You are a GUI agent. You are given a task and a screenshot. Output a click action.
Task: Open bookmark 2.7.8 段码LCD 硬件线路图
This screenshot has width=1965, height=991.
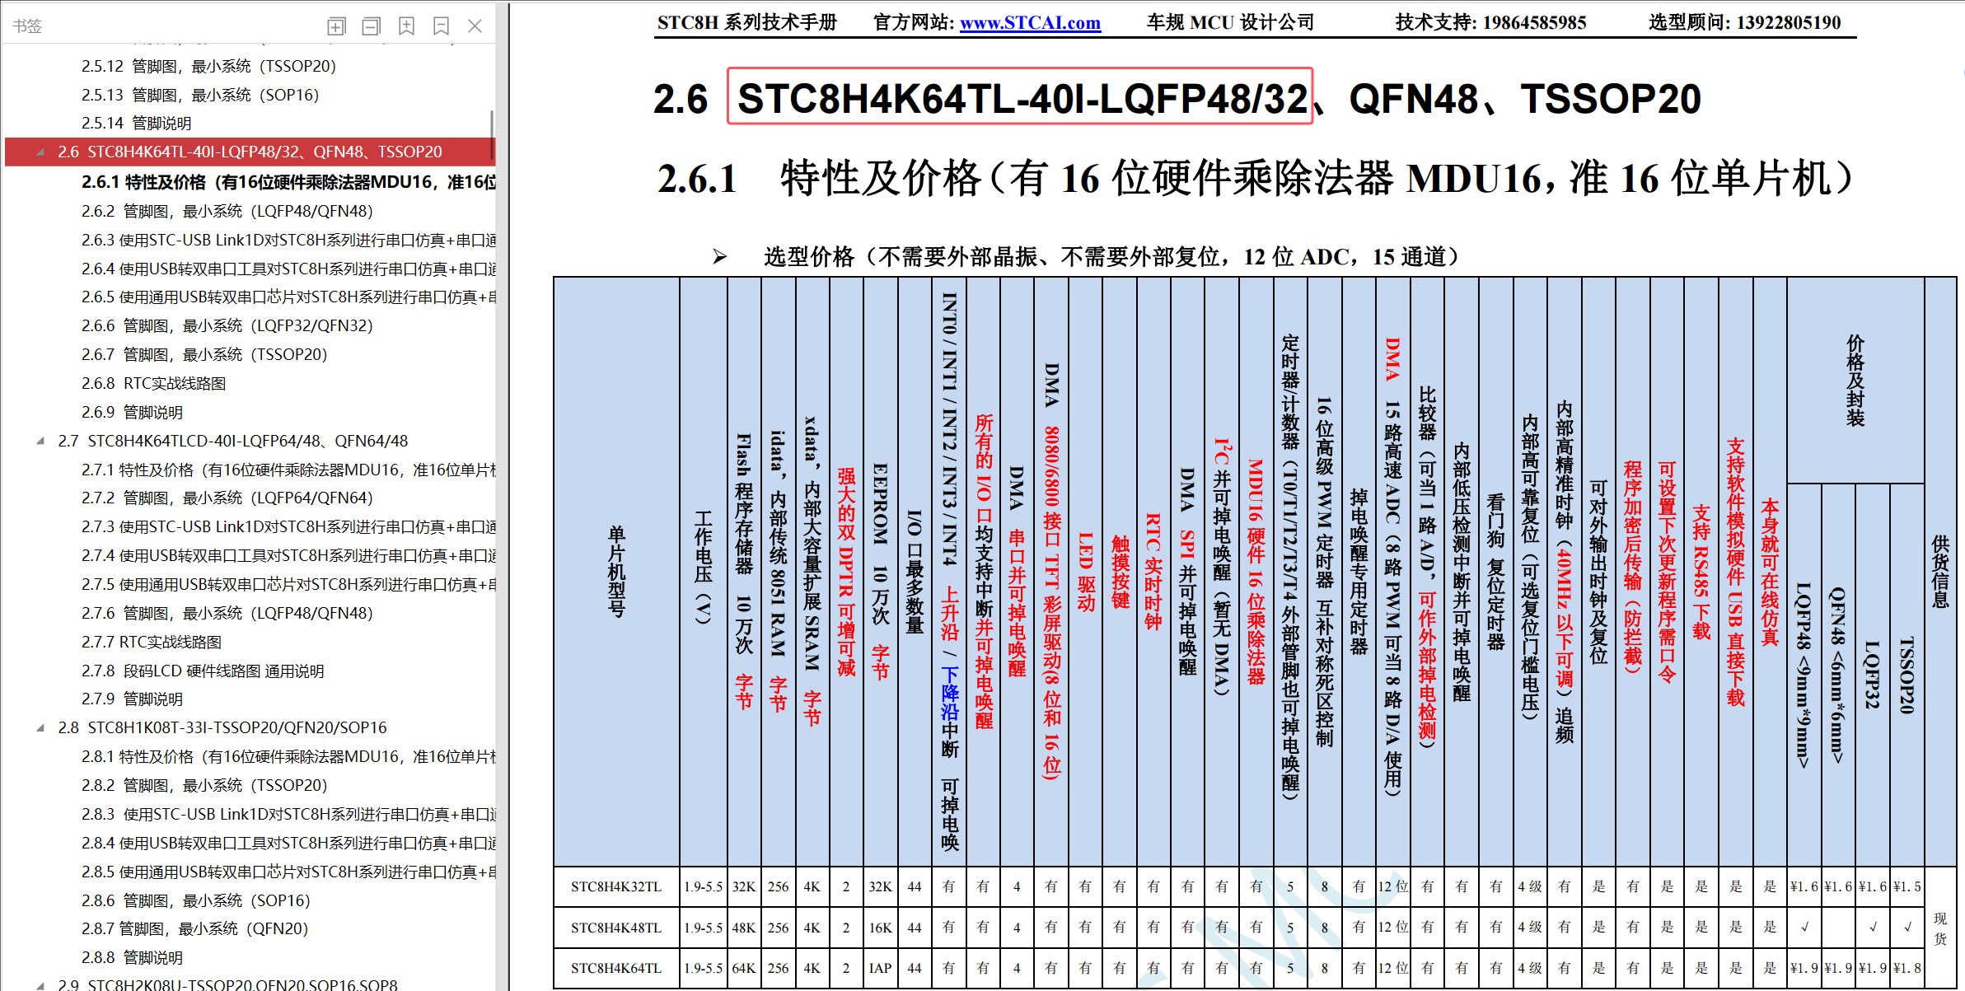coord(203,671)
